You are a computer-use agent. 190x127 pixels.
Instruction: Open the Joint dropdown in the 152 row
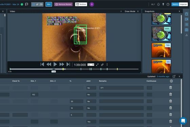(91, 95)
